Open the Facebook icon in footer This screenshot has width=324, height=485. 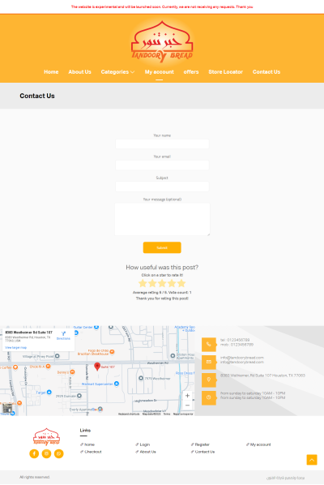click(x=34, y=453)
